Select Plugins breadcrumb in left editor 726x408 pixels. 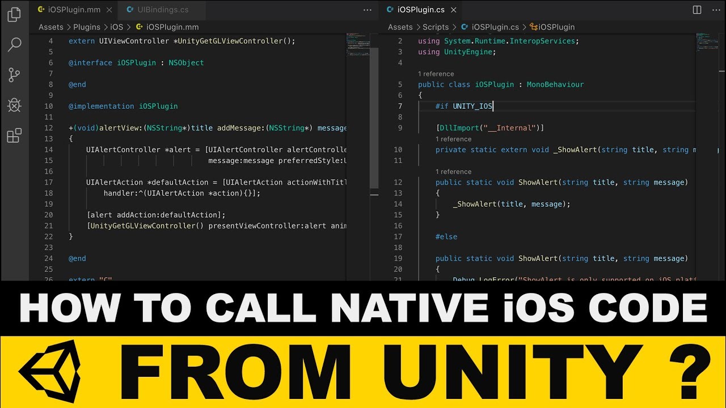tap(87, 27)
